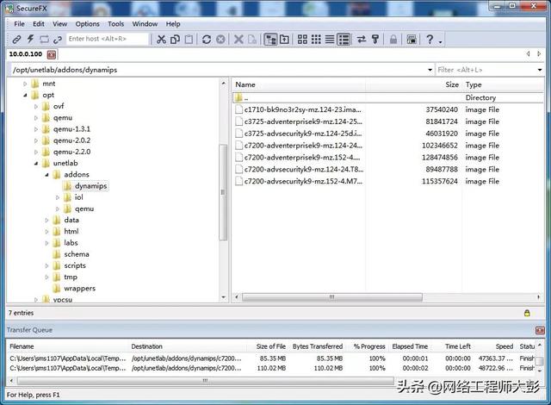Select the 85.35 MB transfer row
This screenshot has height=405, width=551.
click(270, 358)
